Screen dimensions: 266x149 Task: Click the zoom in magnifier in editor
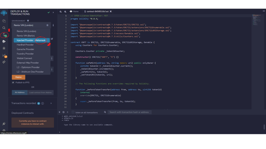[x=65, y=12]
